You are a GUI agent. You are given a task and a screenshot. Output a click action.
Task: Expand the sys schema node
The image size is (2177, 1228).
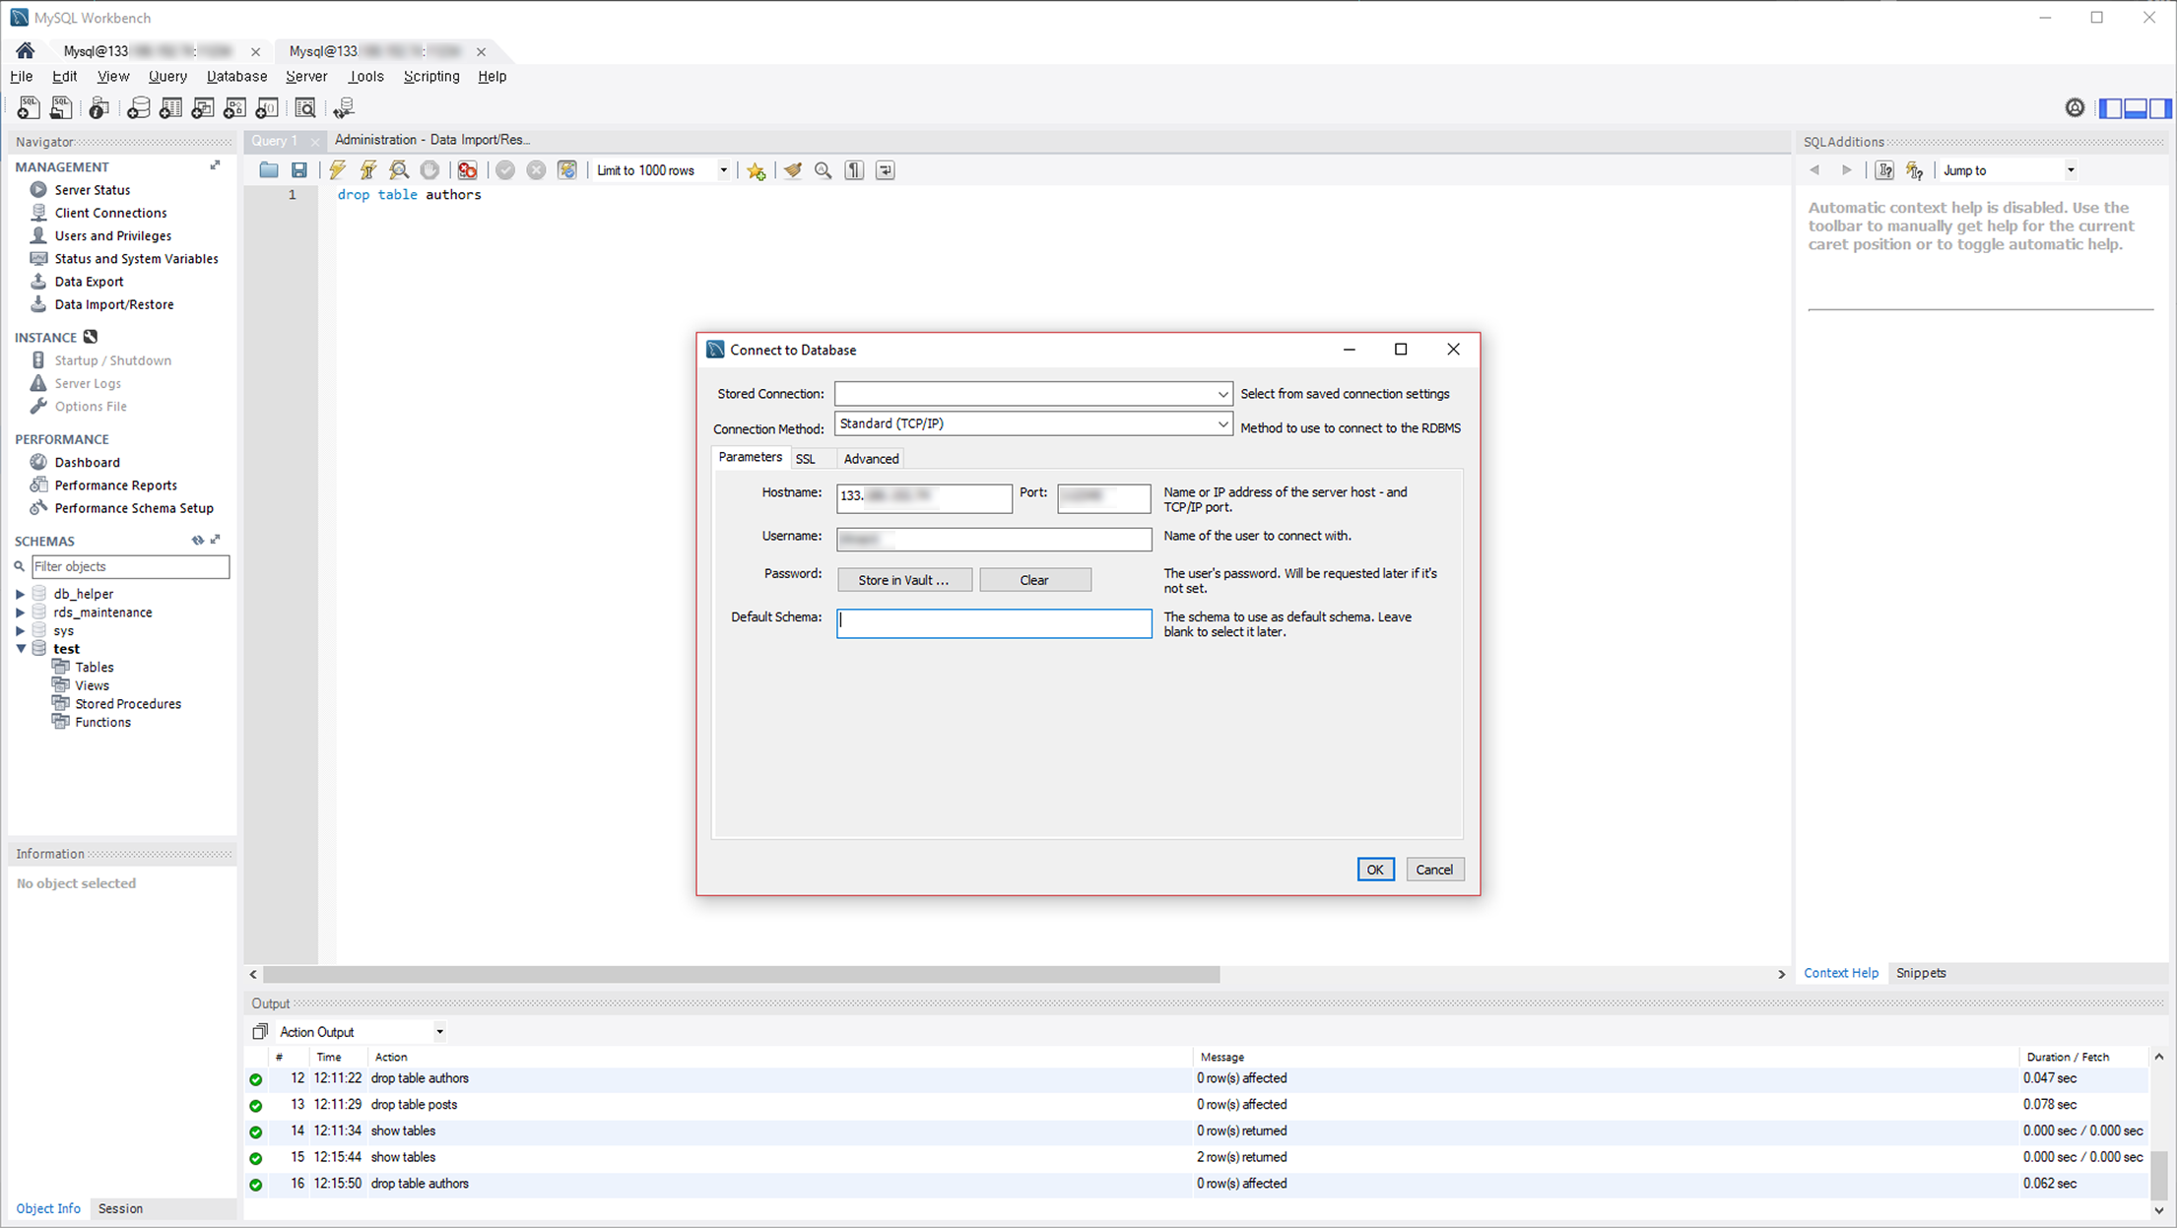tap(20, 630)
